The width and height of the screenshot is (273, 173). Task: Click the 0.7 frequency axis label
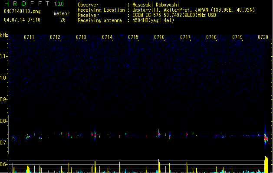(3, 143)
